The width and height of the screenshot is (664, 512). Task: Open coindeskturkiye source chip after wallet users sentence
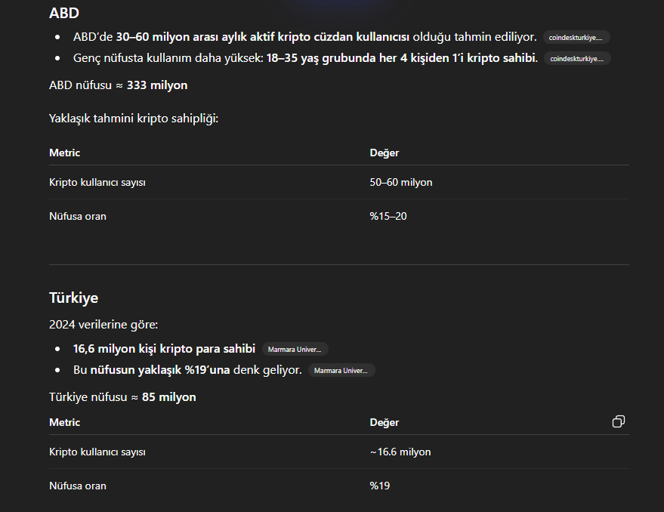576,37
